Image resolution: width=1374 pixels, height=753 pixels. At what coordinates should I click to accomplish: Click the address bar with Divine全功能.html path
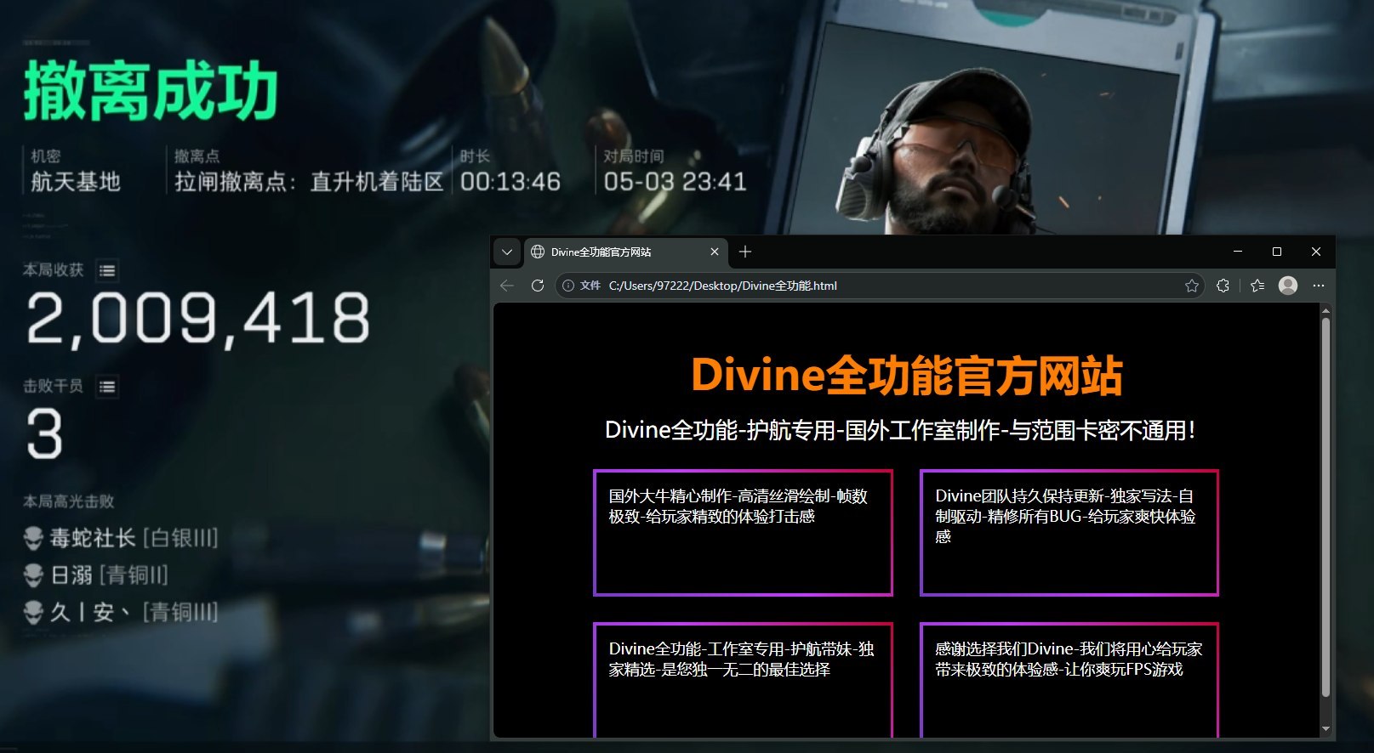[880, 286]
